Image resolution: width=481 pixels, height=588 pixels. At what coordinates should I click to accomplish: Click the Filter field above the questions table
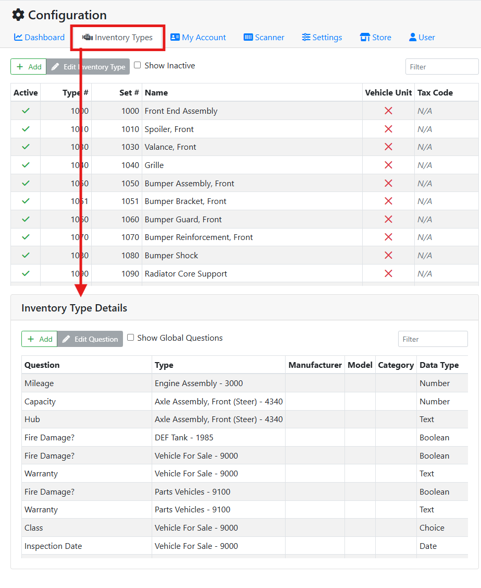coord(433,339)
